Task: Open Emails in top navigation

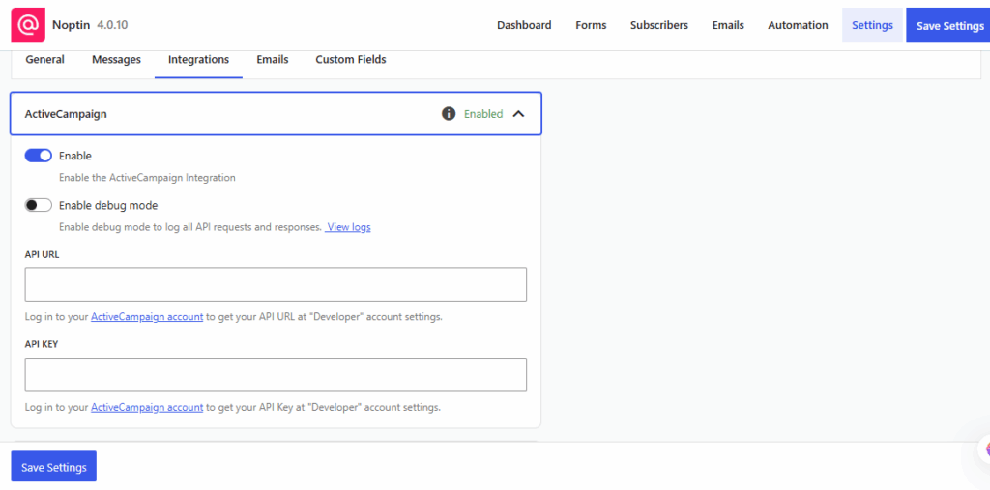Action: click(728, 25)
